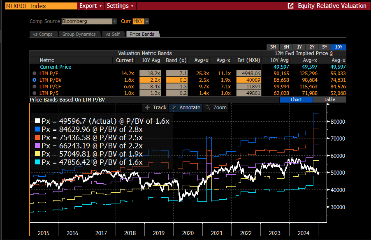Select the Annotate pencil icon
Image resolution: width=371 pixels, height=240 pixels.
pos(174,108)
